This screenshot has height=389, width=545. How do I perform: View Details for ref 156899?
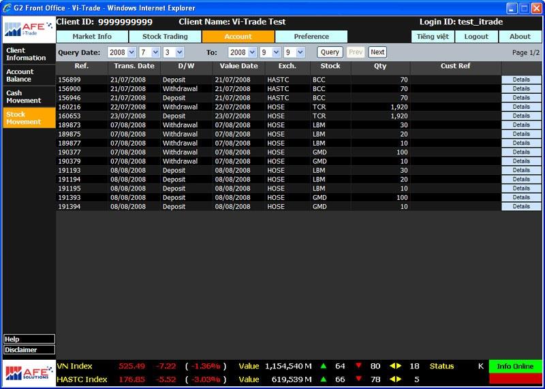pos(521,80)
